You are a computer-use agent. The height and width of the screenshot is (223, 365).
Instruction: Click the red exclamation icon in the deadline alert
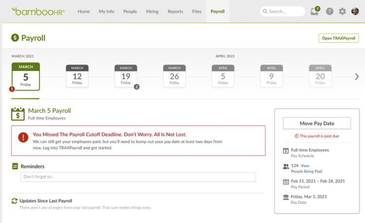23,137
